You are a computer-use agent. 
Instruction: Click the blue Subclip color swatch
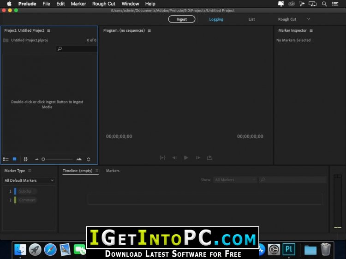(15, 191)
